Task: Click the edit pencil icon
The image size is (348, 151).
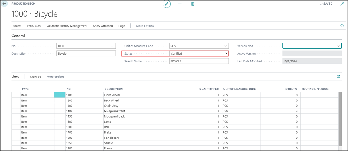Action: pyautogui.click(x=167, y=4)
